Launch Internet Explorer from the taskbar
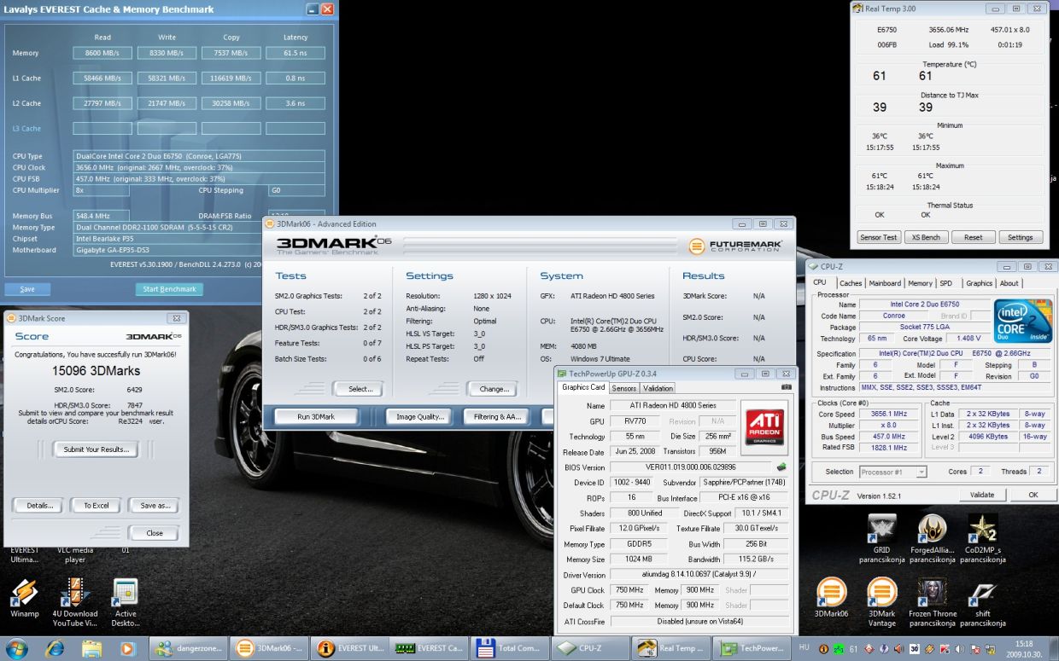Screen dimensions: 1059x661 click(x=56, y=648)
